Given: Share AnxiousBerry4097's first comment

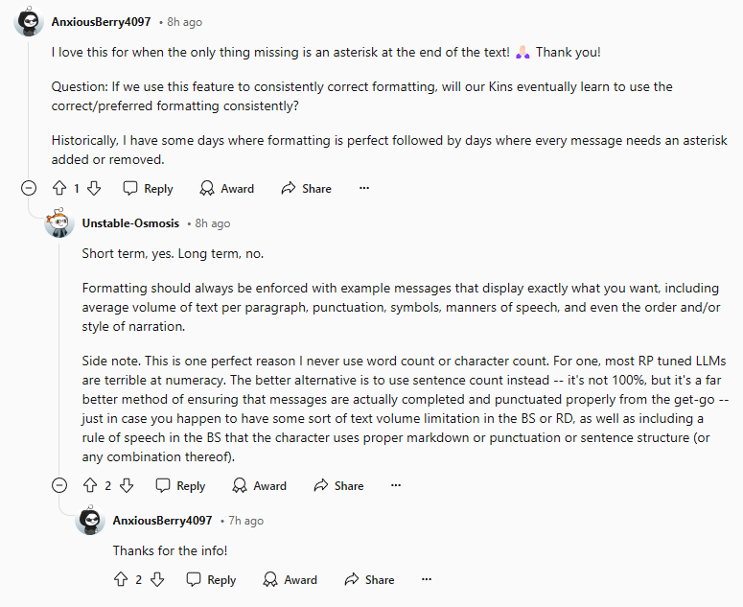Looking at the screenshot, I should click(x=307, y=188).
